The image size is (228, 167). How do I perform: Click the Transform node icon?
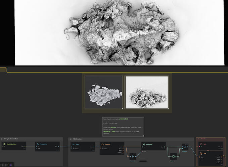38,144
